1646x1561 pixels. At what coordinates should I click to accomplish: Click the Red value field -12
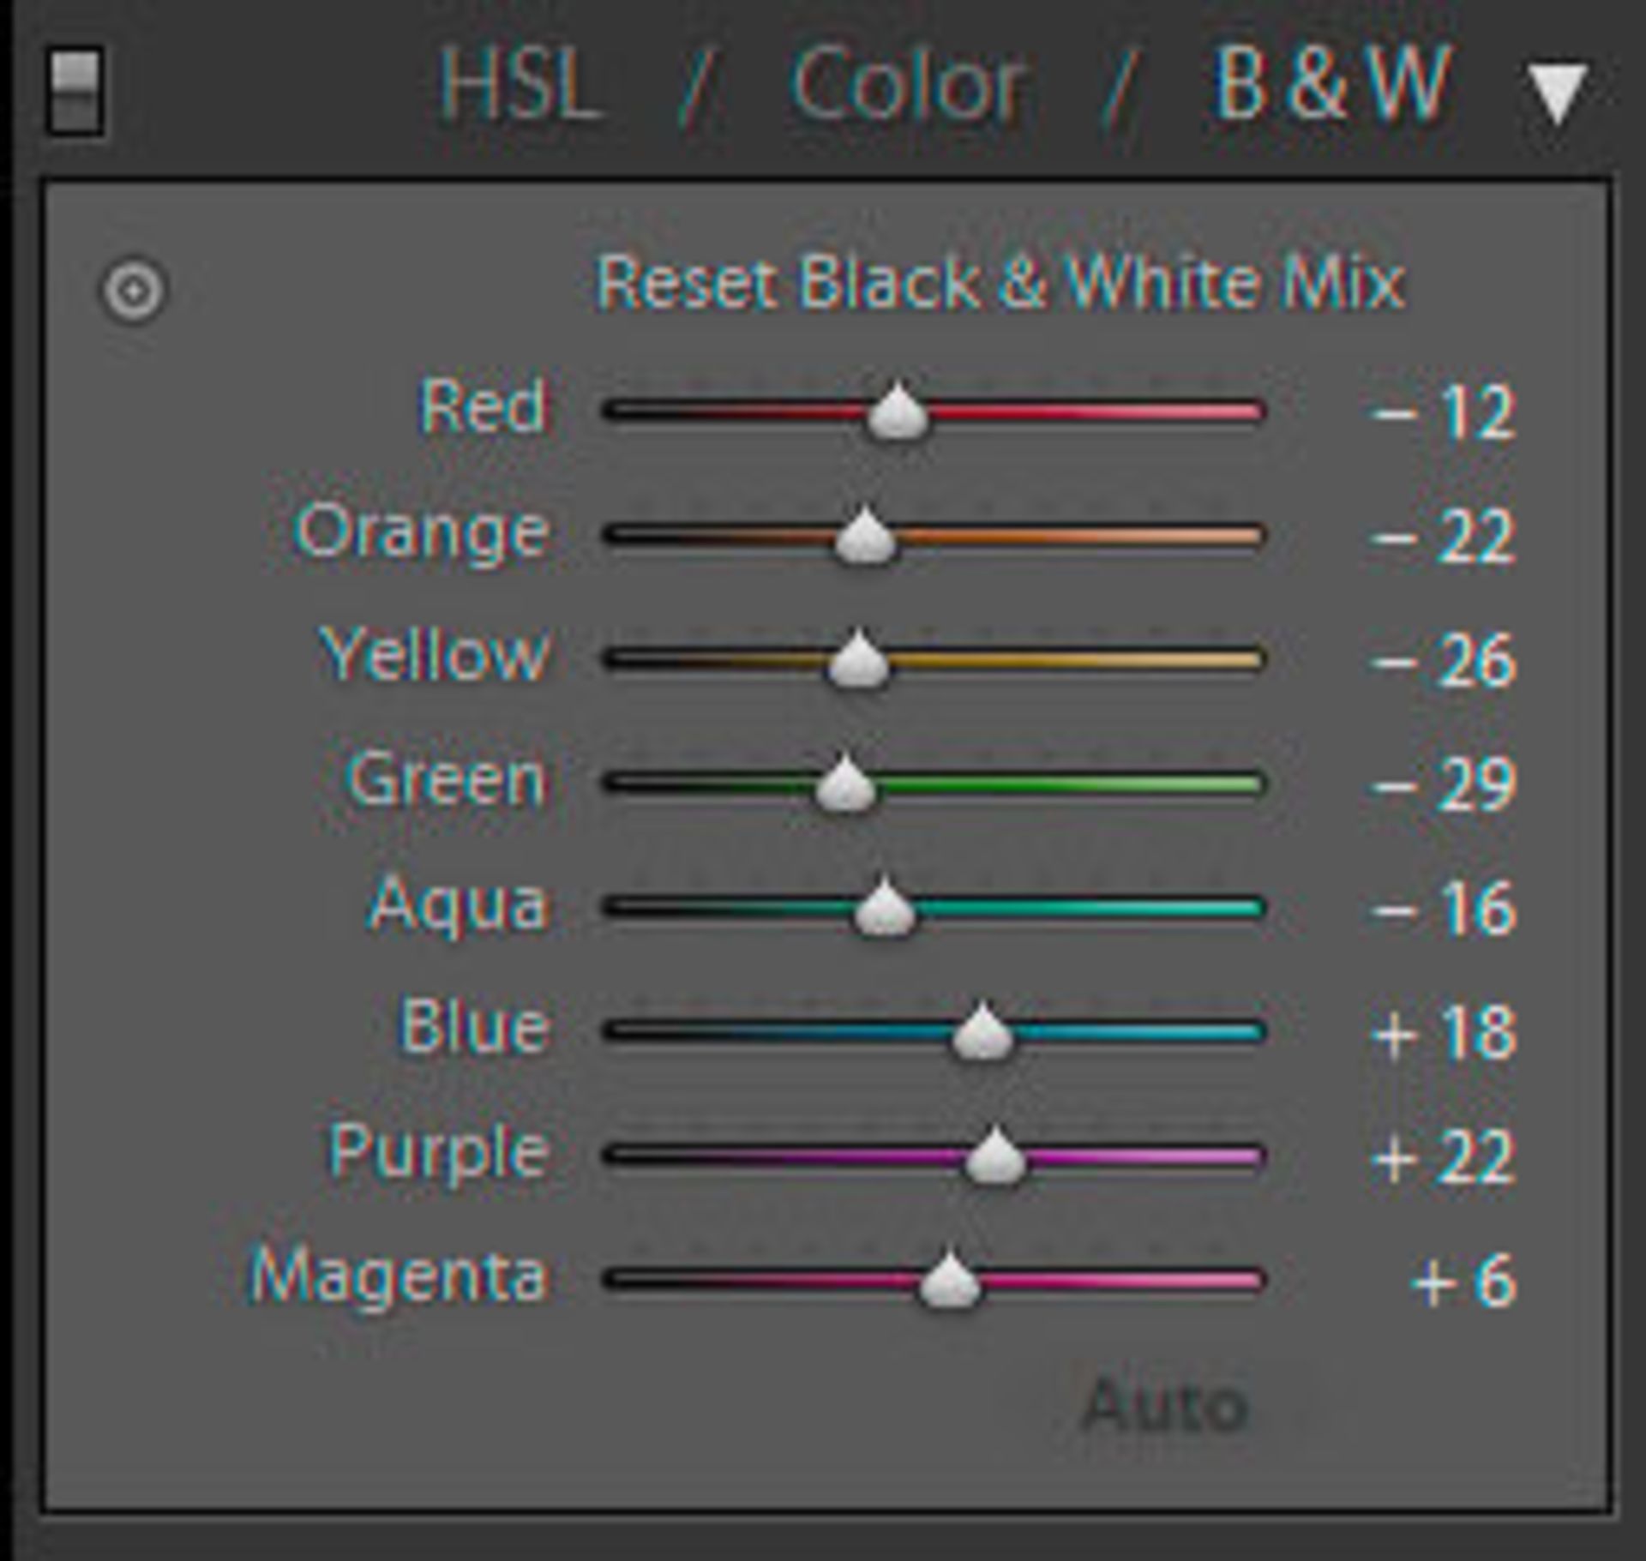point(1444,413)
